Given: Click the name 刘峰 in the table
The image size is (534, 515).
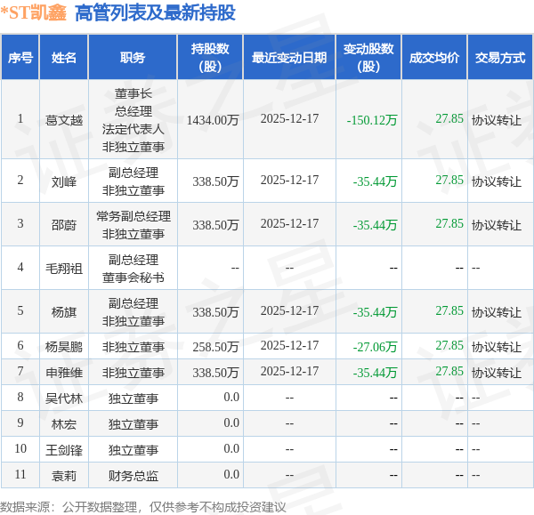Looking at the screenshot, I should coord(64,181).
